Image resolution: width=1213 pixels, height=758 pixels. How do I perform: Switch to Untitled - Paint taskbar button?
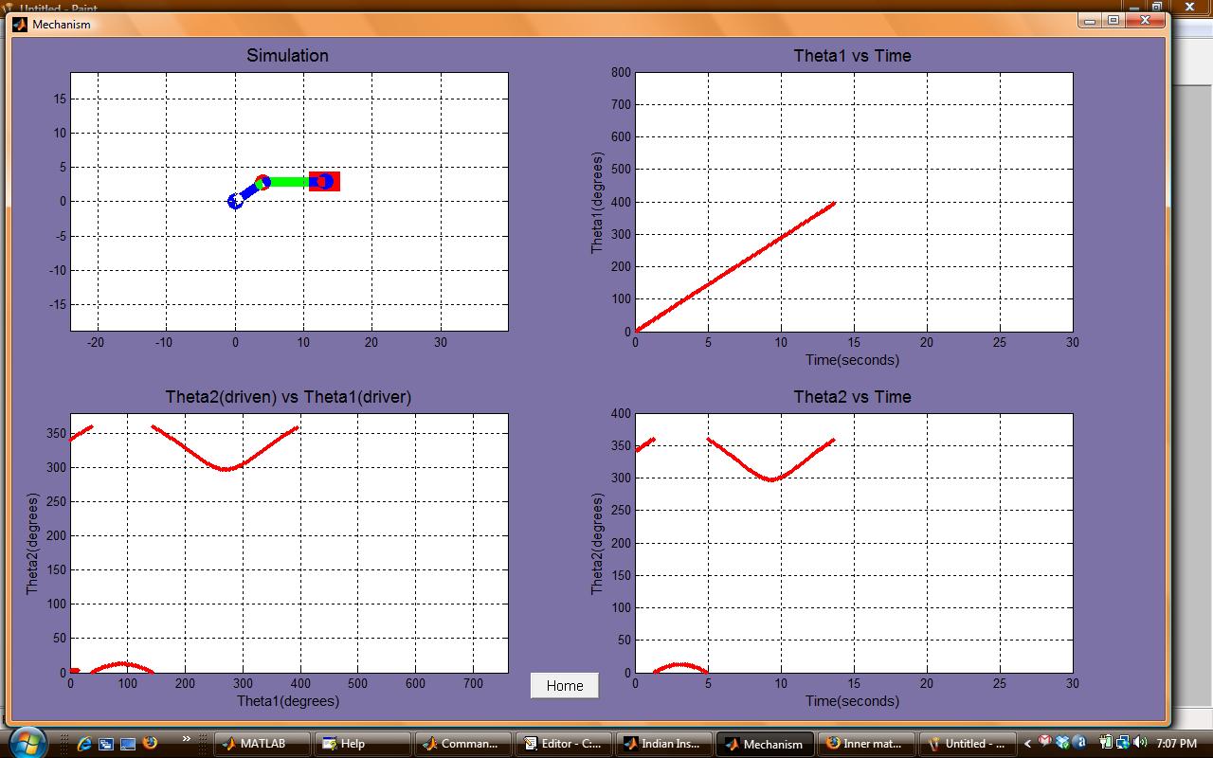pos(966,744)
